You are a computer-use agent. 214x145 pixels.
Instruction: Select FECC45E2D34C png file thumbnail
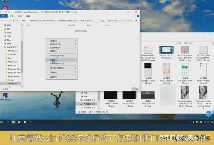coord(203,50)
